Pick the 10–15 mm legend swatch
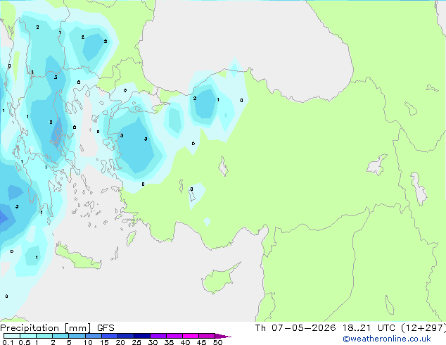446x345 pixels. (93, 336)
